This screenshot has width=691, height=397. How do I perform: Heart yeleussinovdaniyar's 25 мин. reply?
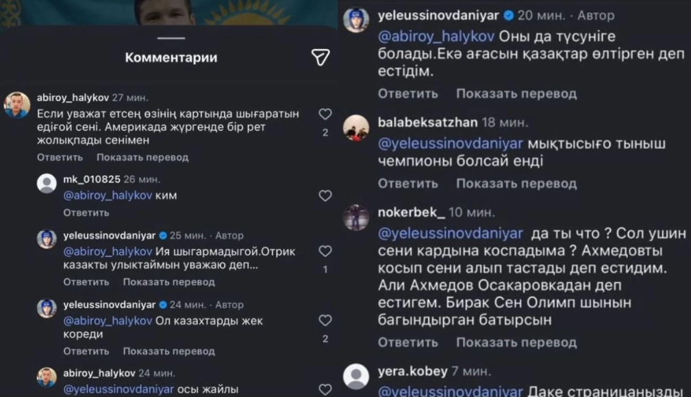point(325,251)
